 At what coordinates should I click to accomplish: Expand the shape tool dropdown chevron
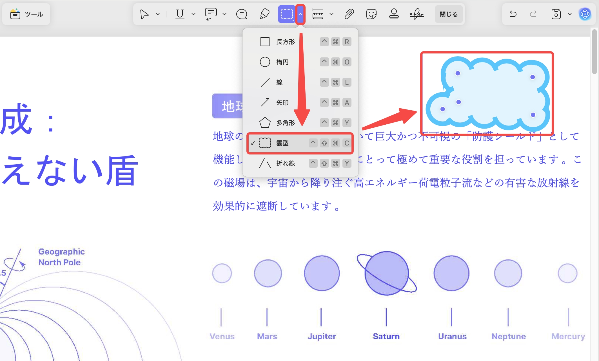click(301, 14)
